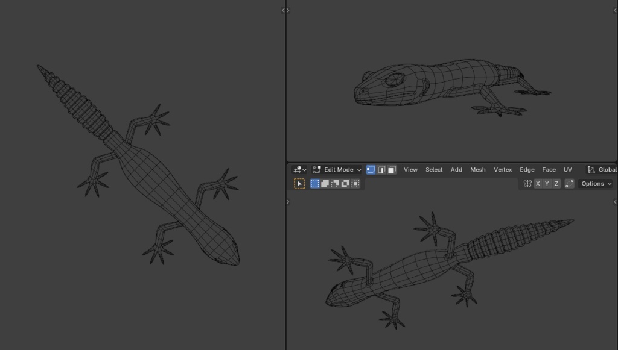
Task: Open the Edit Mode dropdown
Action: coord(337,170)
